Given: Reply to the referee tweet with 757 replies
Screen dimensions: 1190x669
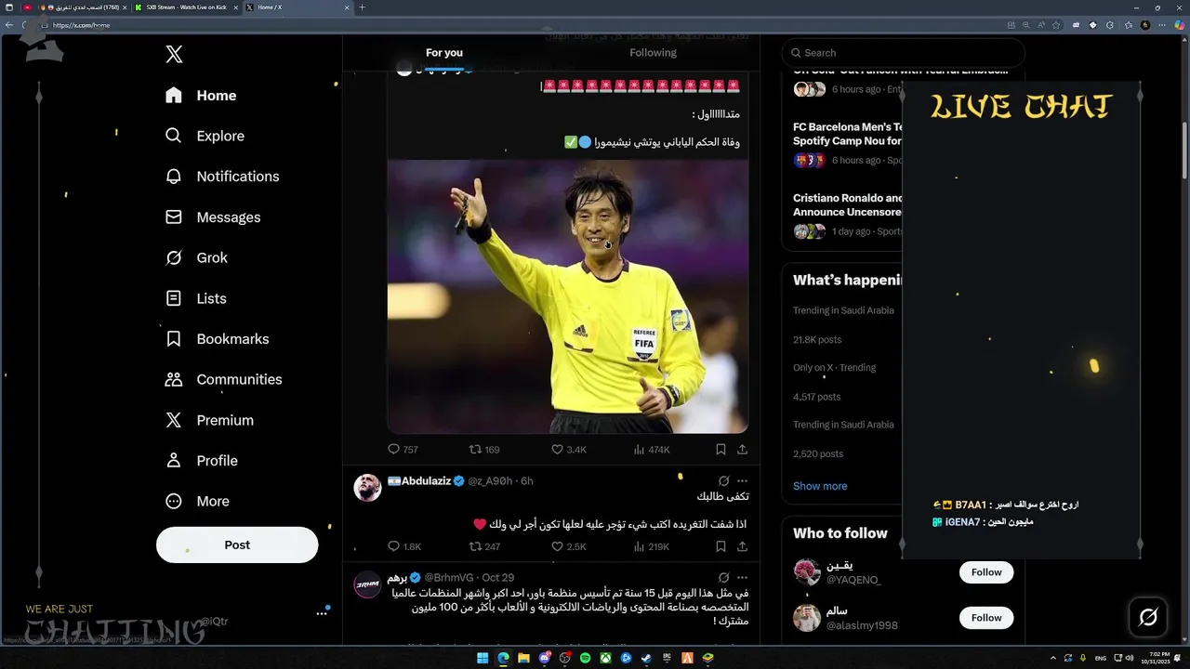Looking at the screenshot, I should pos(403,450).
